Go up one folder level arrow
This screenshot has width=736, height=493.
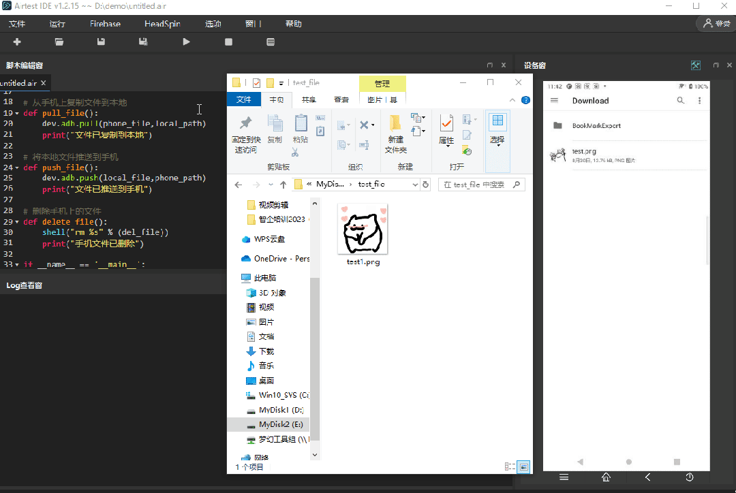pyautogui.click(x=283, y=185)
